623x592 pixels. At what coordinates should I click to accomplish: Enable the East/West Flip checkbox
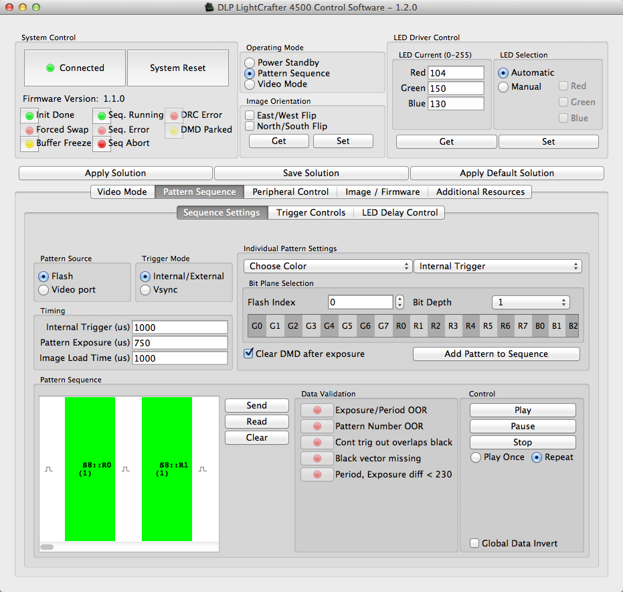click(250, 115)
